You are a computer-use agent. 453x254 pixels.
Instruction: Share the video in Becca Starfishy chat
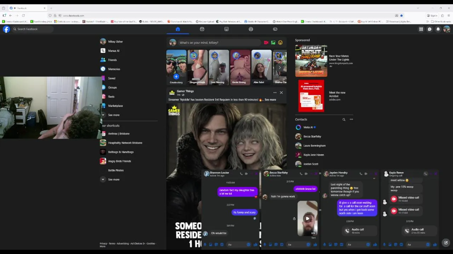pyautogui.click(x=294, y=218)
